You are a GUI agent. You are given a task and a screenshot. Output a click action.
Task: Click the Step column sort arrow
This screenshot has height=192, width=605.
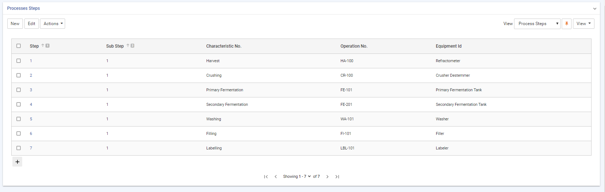(43, 46)
